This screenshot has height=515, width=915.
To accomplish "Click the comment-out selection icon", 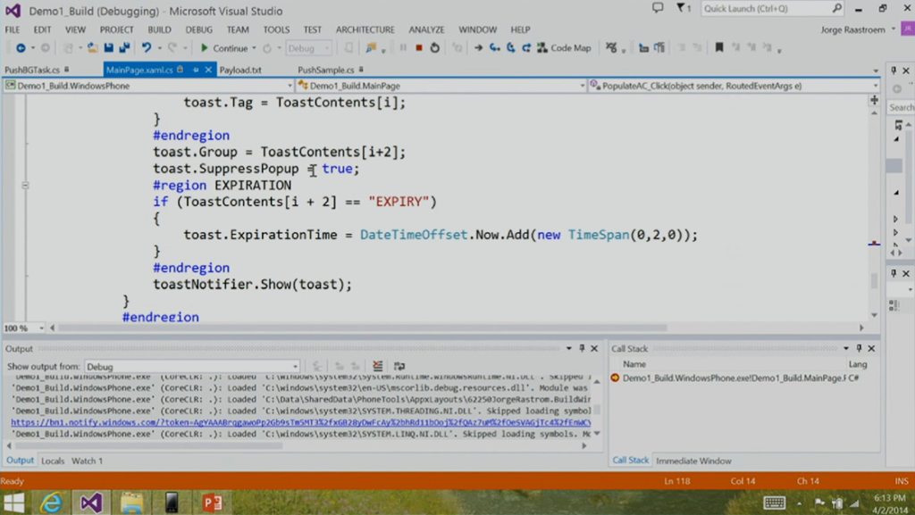I will tap(682, 48).
